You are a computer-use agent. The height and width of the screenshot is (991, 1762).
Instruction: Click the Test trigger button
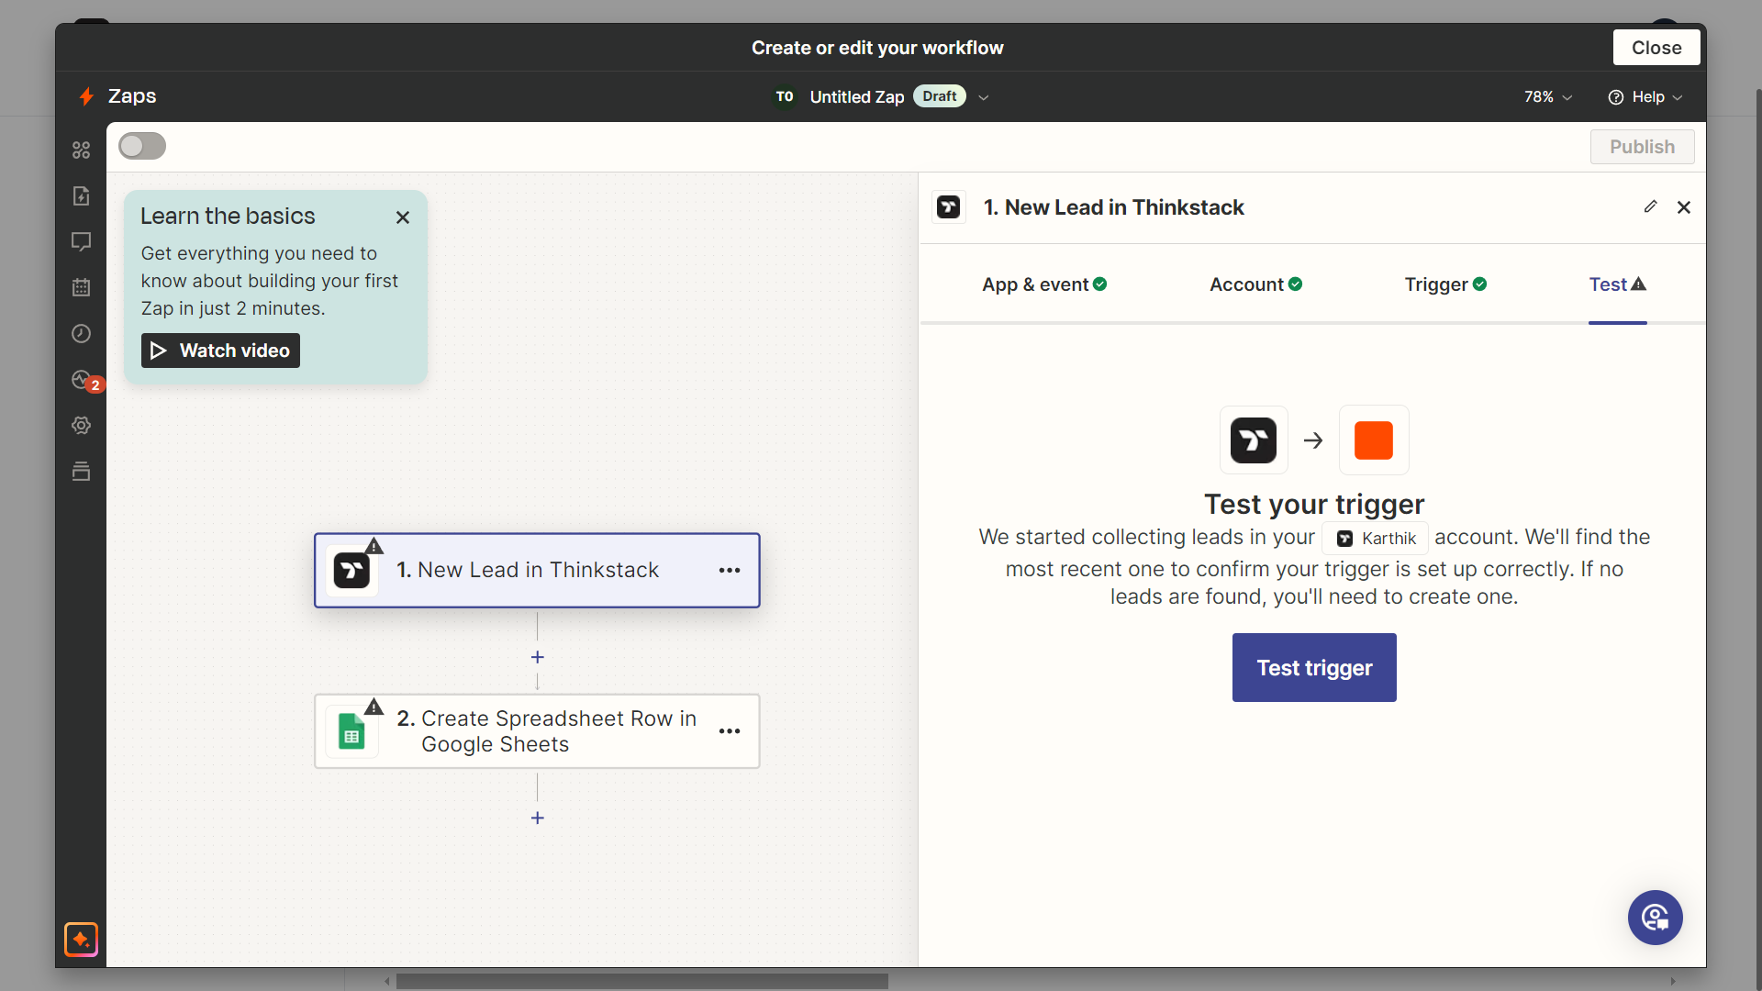[x=1314, y=668]
